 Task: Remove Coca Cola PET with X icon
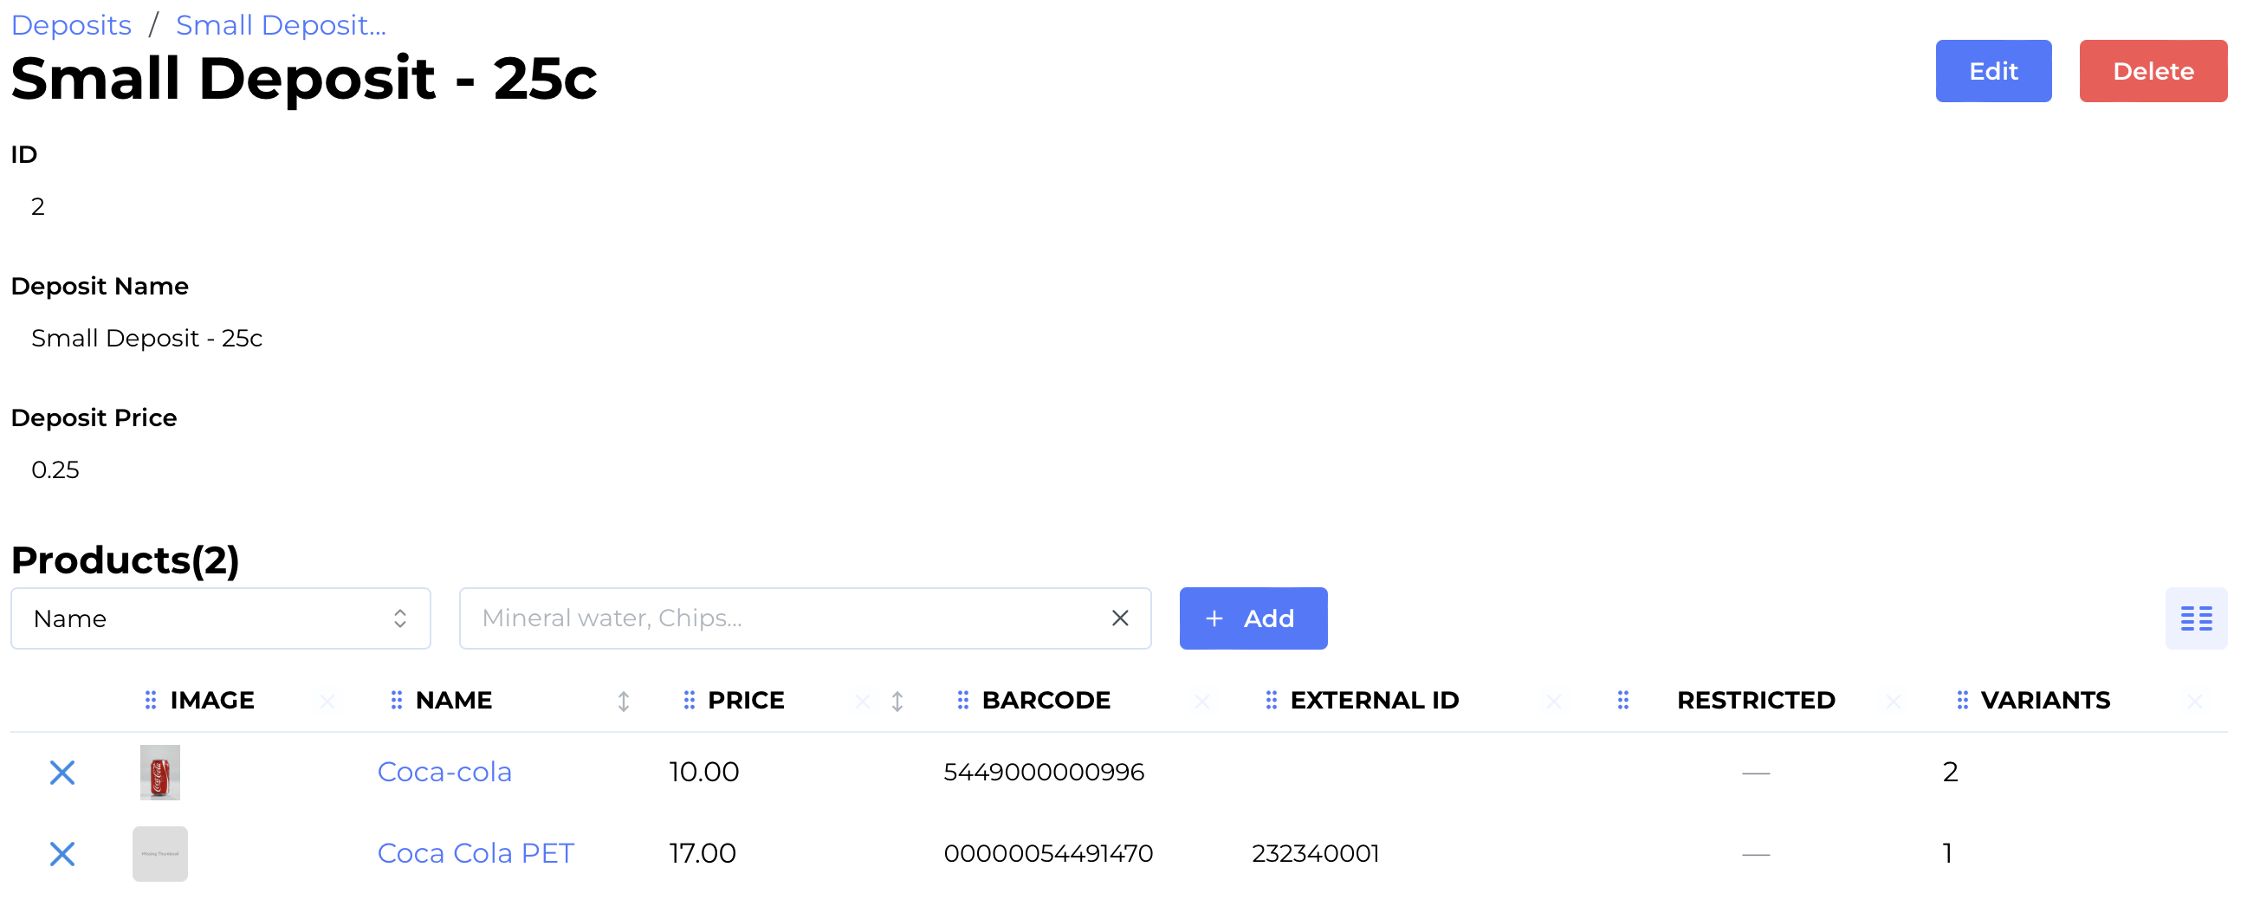62,854
